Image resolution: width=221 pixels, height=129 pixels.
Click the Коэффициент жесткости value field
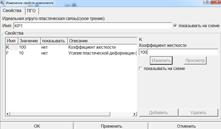[x=178, y=52]
